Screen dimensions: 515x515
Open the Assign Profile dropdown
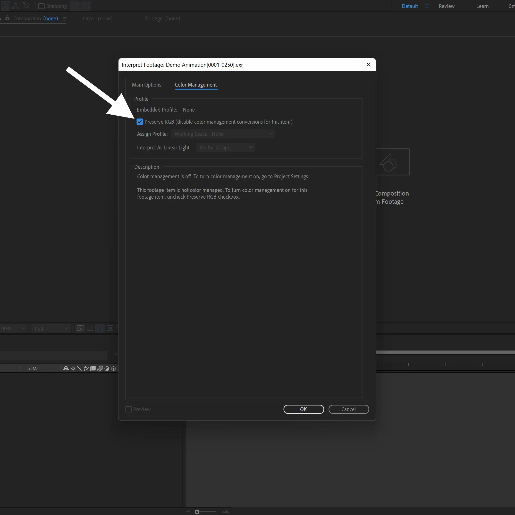click(x=223, y=133)
